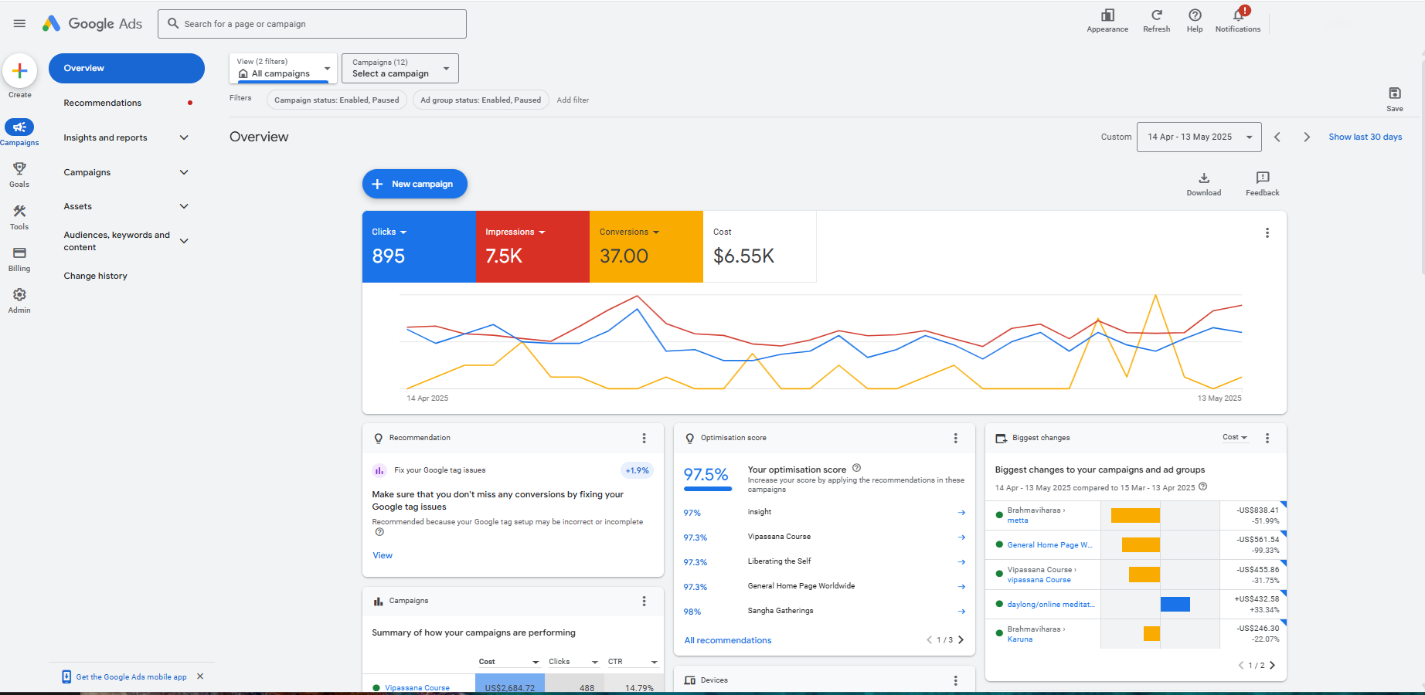Dismiss the mobile app banner
The image size is (1425, 695).
tap(200, 676)
